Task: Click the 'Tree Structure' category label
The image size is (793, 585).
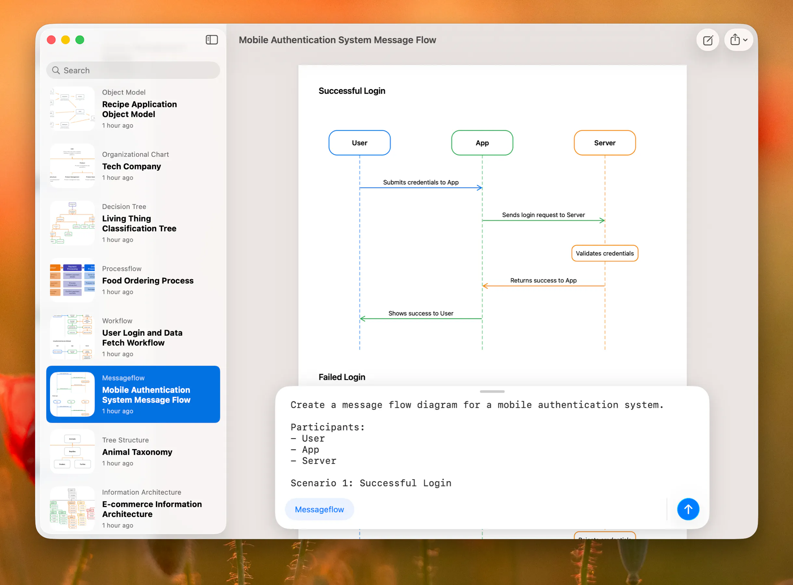Action: click(126, 440)
